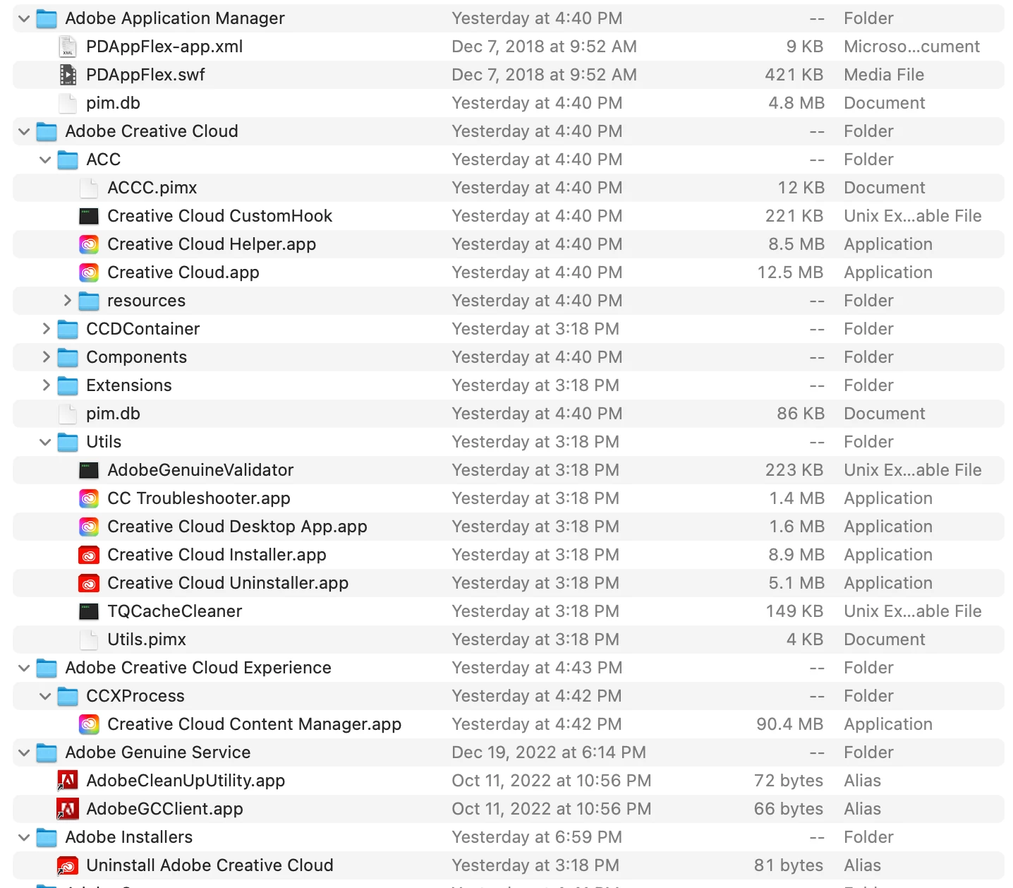Viewport: 1013px width, 888px height.
Task: Select the Creative Cloud Desktop App.app icon
Action: tap(89, 527)
